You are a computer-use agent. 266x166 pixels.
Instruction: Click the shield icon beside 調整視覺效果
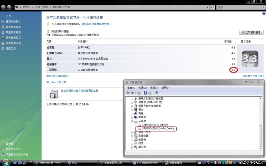point(3,27)
